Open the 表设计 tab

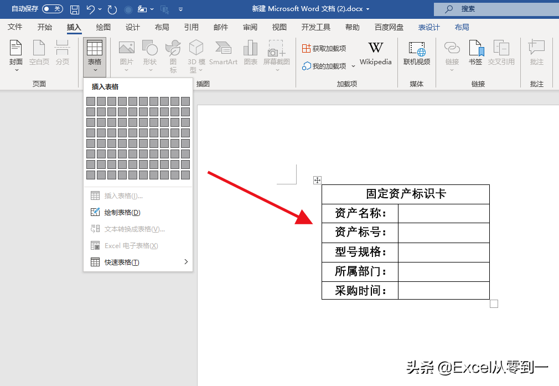429,27
